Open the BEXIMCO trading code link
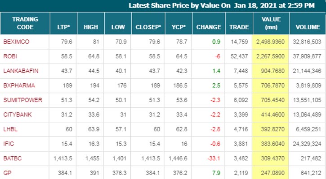The height and width of the screenshot is (179, 326). (16, 42)
